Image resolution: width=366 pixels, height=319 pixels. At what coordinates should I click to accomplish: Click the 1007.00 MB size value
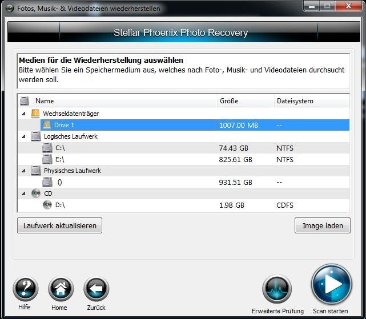click(239, 126)
